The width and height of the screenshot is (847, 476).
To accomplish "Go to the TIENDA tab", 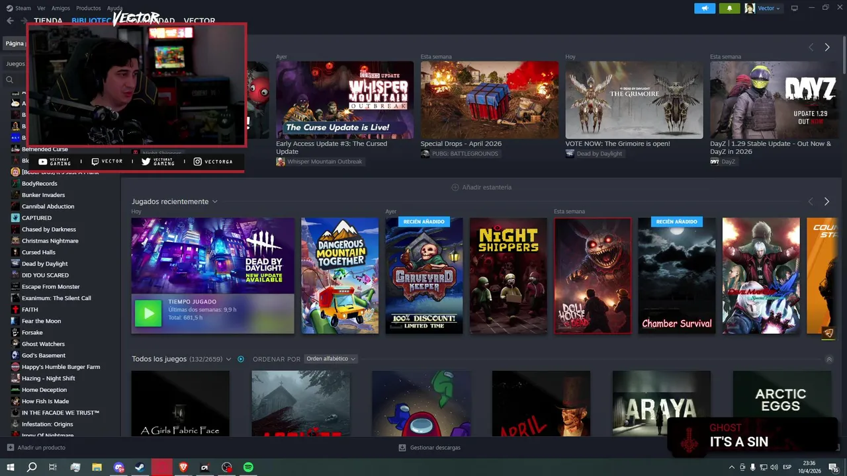I will point(48,20).
